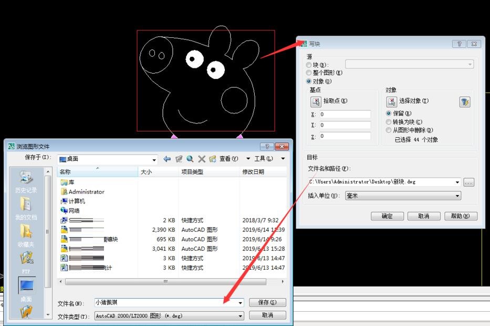Click the browse "..." path button
The width and height of the screenshot is (490, 326).
pos(468,182)
